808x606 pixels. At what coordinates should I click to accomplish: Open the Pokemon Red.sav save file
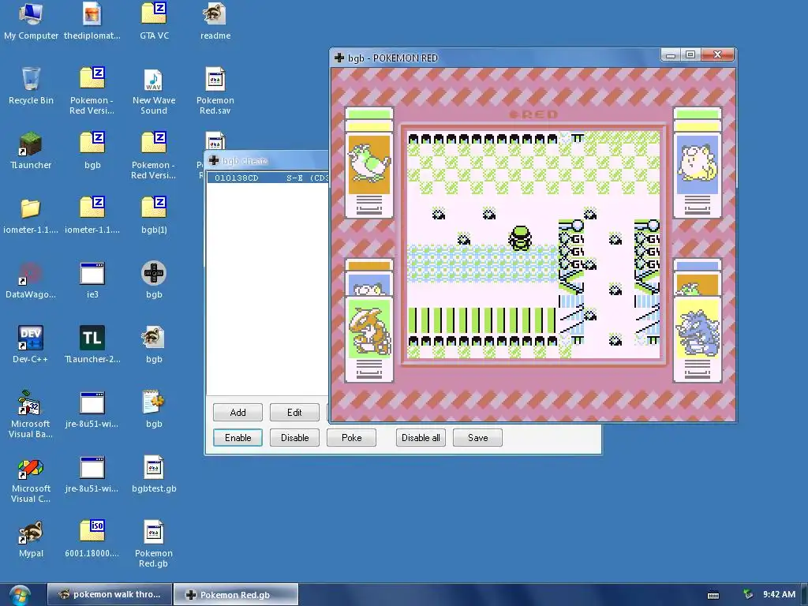[x=215, y=92]
